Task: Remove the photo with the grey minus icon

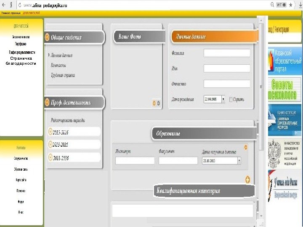Action: coord(159,103)
